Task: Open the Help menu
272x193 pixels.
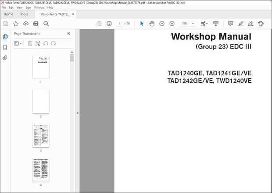Action: point(50,7)
